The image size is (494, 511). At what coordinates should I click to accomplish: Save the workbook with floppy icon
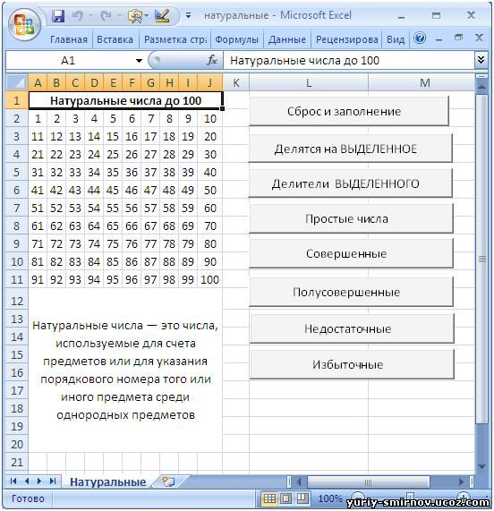coord(58,15)
